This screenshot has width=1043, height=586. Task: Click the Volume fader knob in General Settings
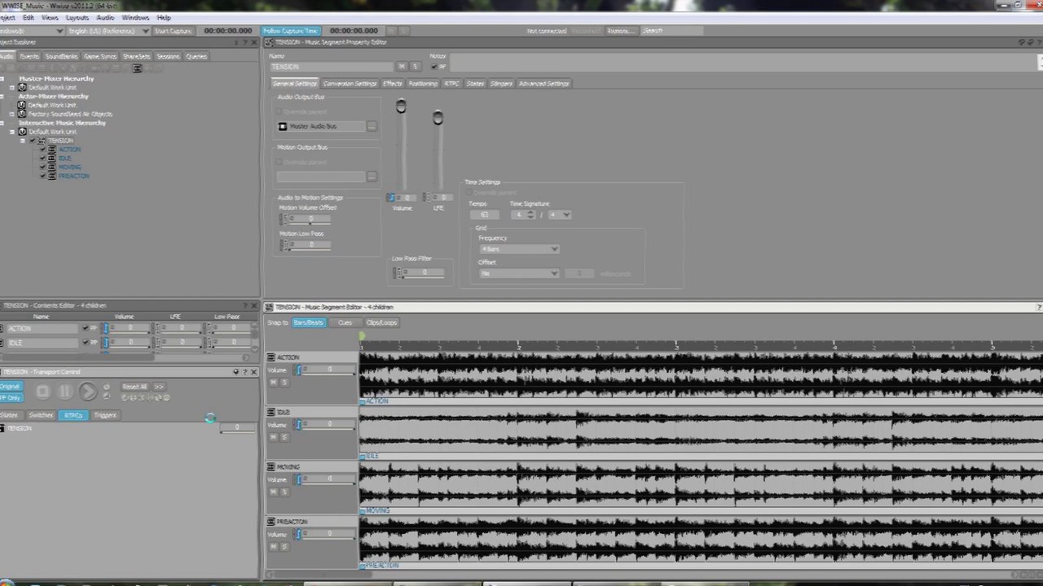[401, 106]
